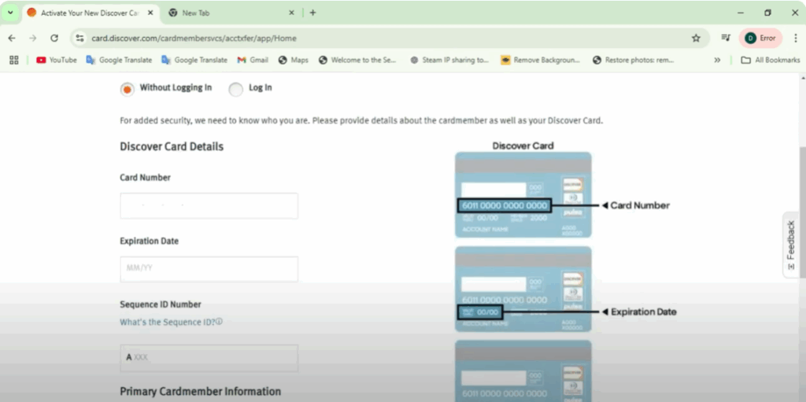The width and height of the screenshot is (806, 402).
Task: Bookmark this page with the star
Action: click(x=696, y=38)
